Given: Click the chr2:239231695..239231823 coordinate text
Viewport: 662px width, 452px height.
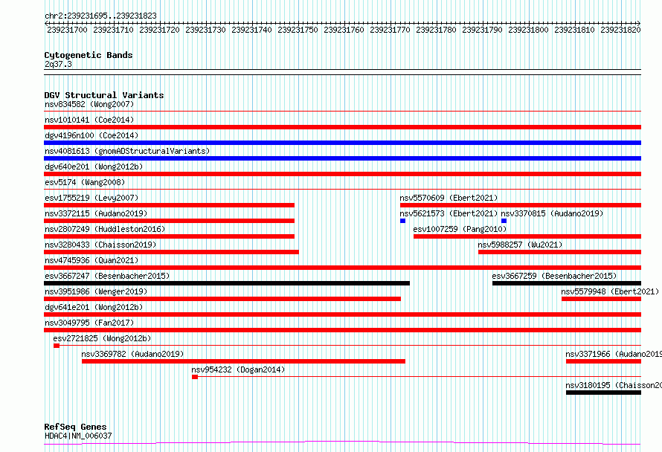Looking at the screenshot, I should tap(100, 16).
